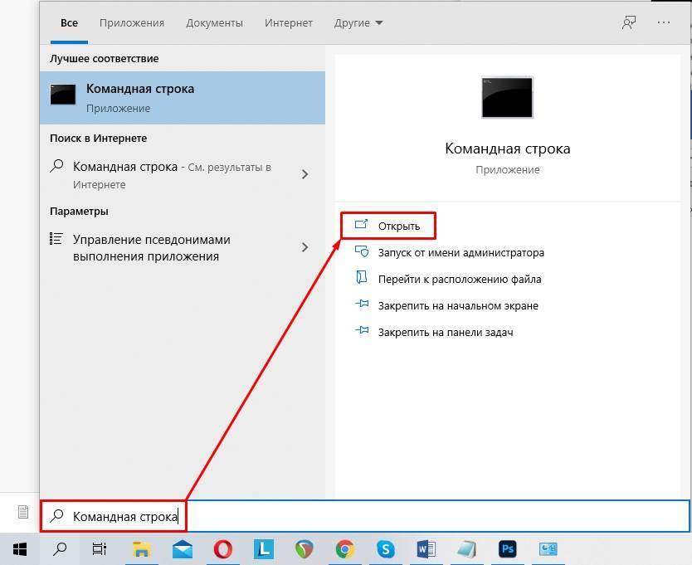Click Закрепить на панели задач
This screenshot has width=692, height=565.
click(x=445, y=332)
